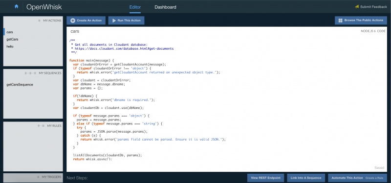Image resolution: width=391 pixels, height=183 pixels.
Task: Click the function main(message) code line
Action: tap(91, 60)
